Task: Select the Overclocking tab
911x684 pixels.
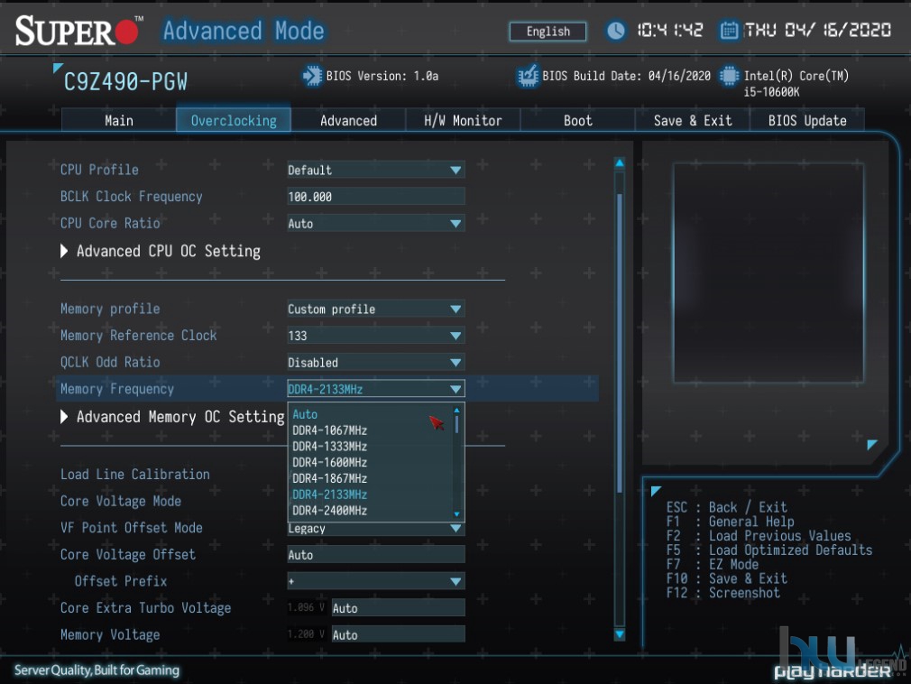Action: (234, 120)
